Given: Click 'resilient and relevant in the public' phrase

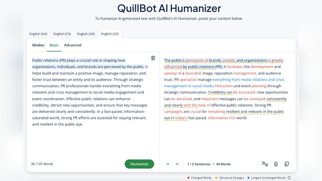Looking at the screenshot, I should coord(255,112).
